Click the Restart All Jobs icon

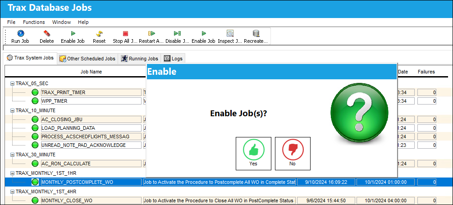coord(151,33)
